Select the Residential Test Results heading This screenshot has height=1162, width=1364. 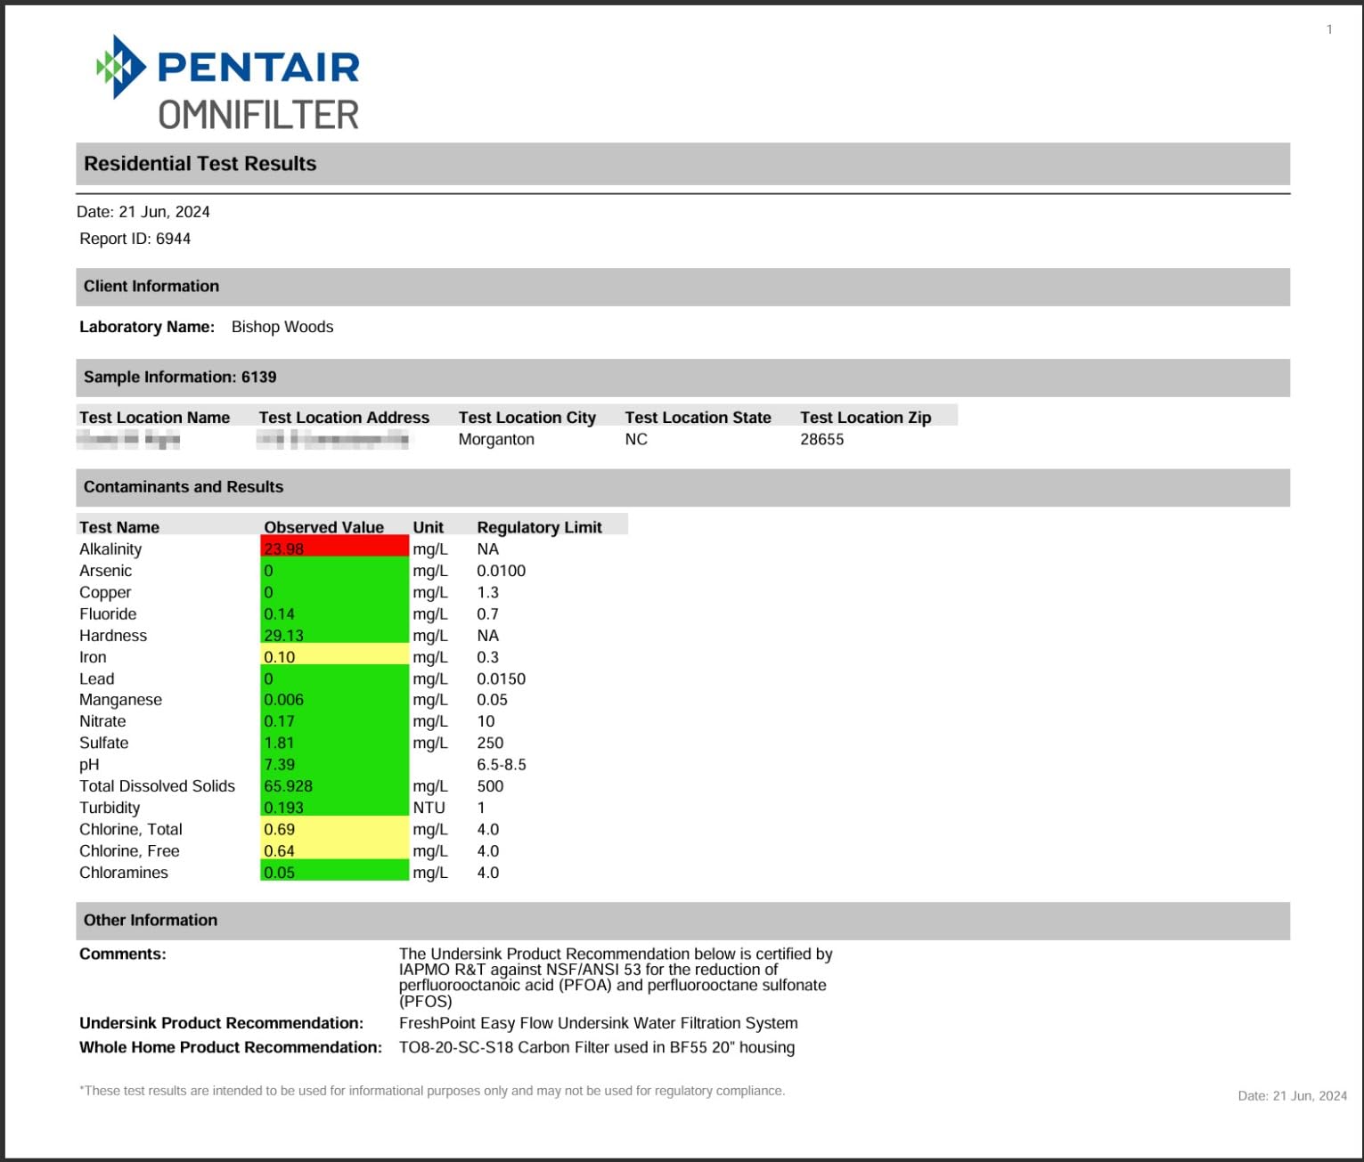pyautogui.click(x=200, y=164)
